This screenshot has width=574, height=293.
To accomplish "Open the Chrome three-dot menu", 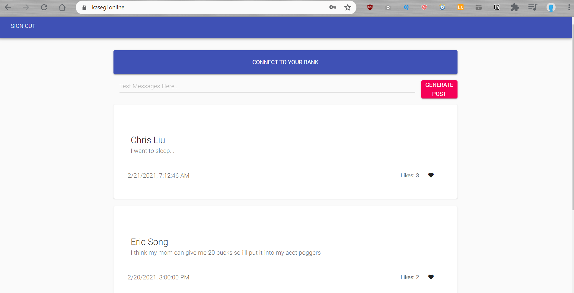I will 569,7.
